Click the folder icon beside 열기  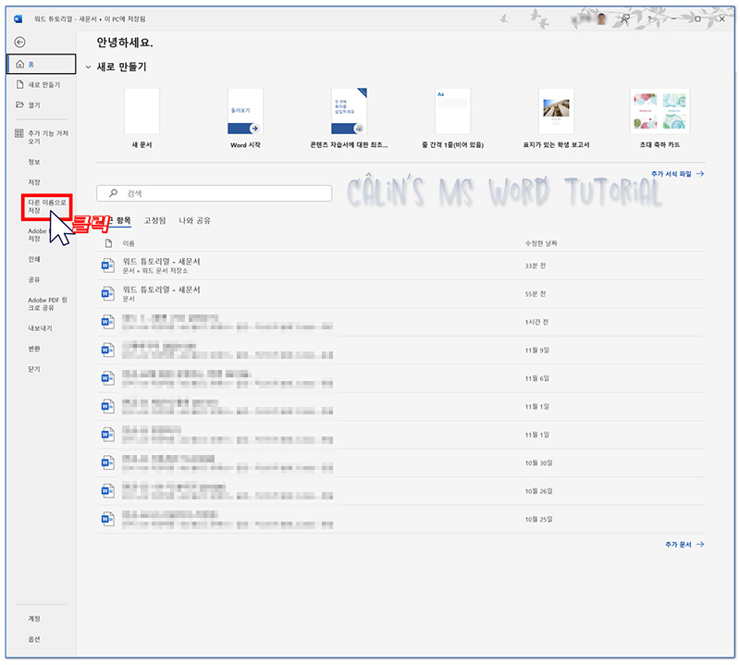(x=19, y=105)
